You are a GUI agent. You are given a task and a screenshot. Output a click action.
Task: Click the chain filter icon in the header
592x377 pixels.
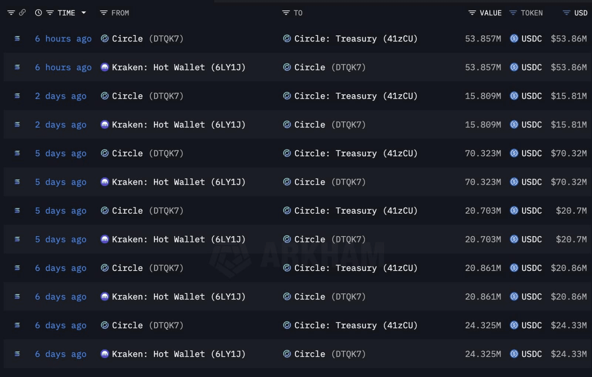click(x=11, y=13)
